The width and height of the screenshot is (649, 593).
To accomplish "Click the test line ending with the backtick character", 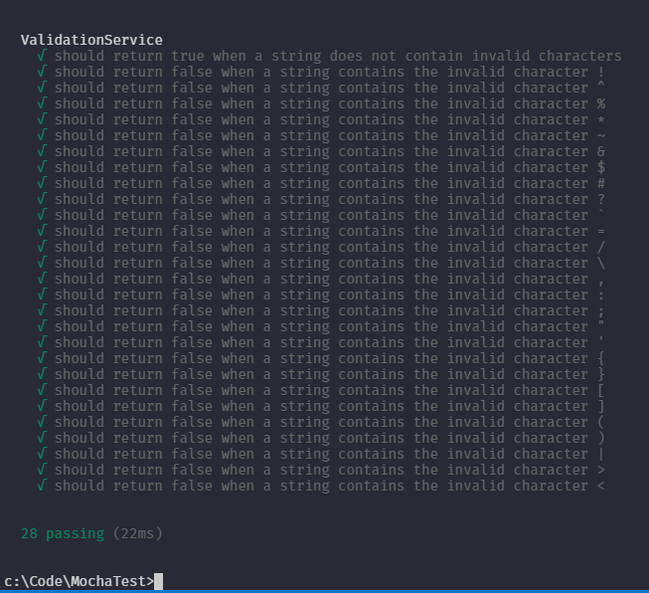I will pos(321,215).
